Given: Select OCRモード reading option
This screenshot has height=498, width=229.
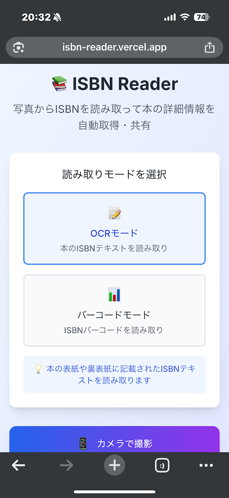Looking at the screenshot, I should click(114, 228).
